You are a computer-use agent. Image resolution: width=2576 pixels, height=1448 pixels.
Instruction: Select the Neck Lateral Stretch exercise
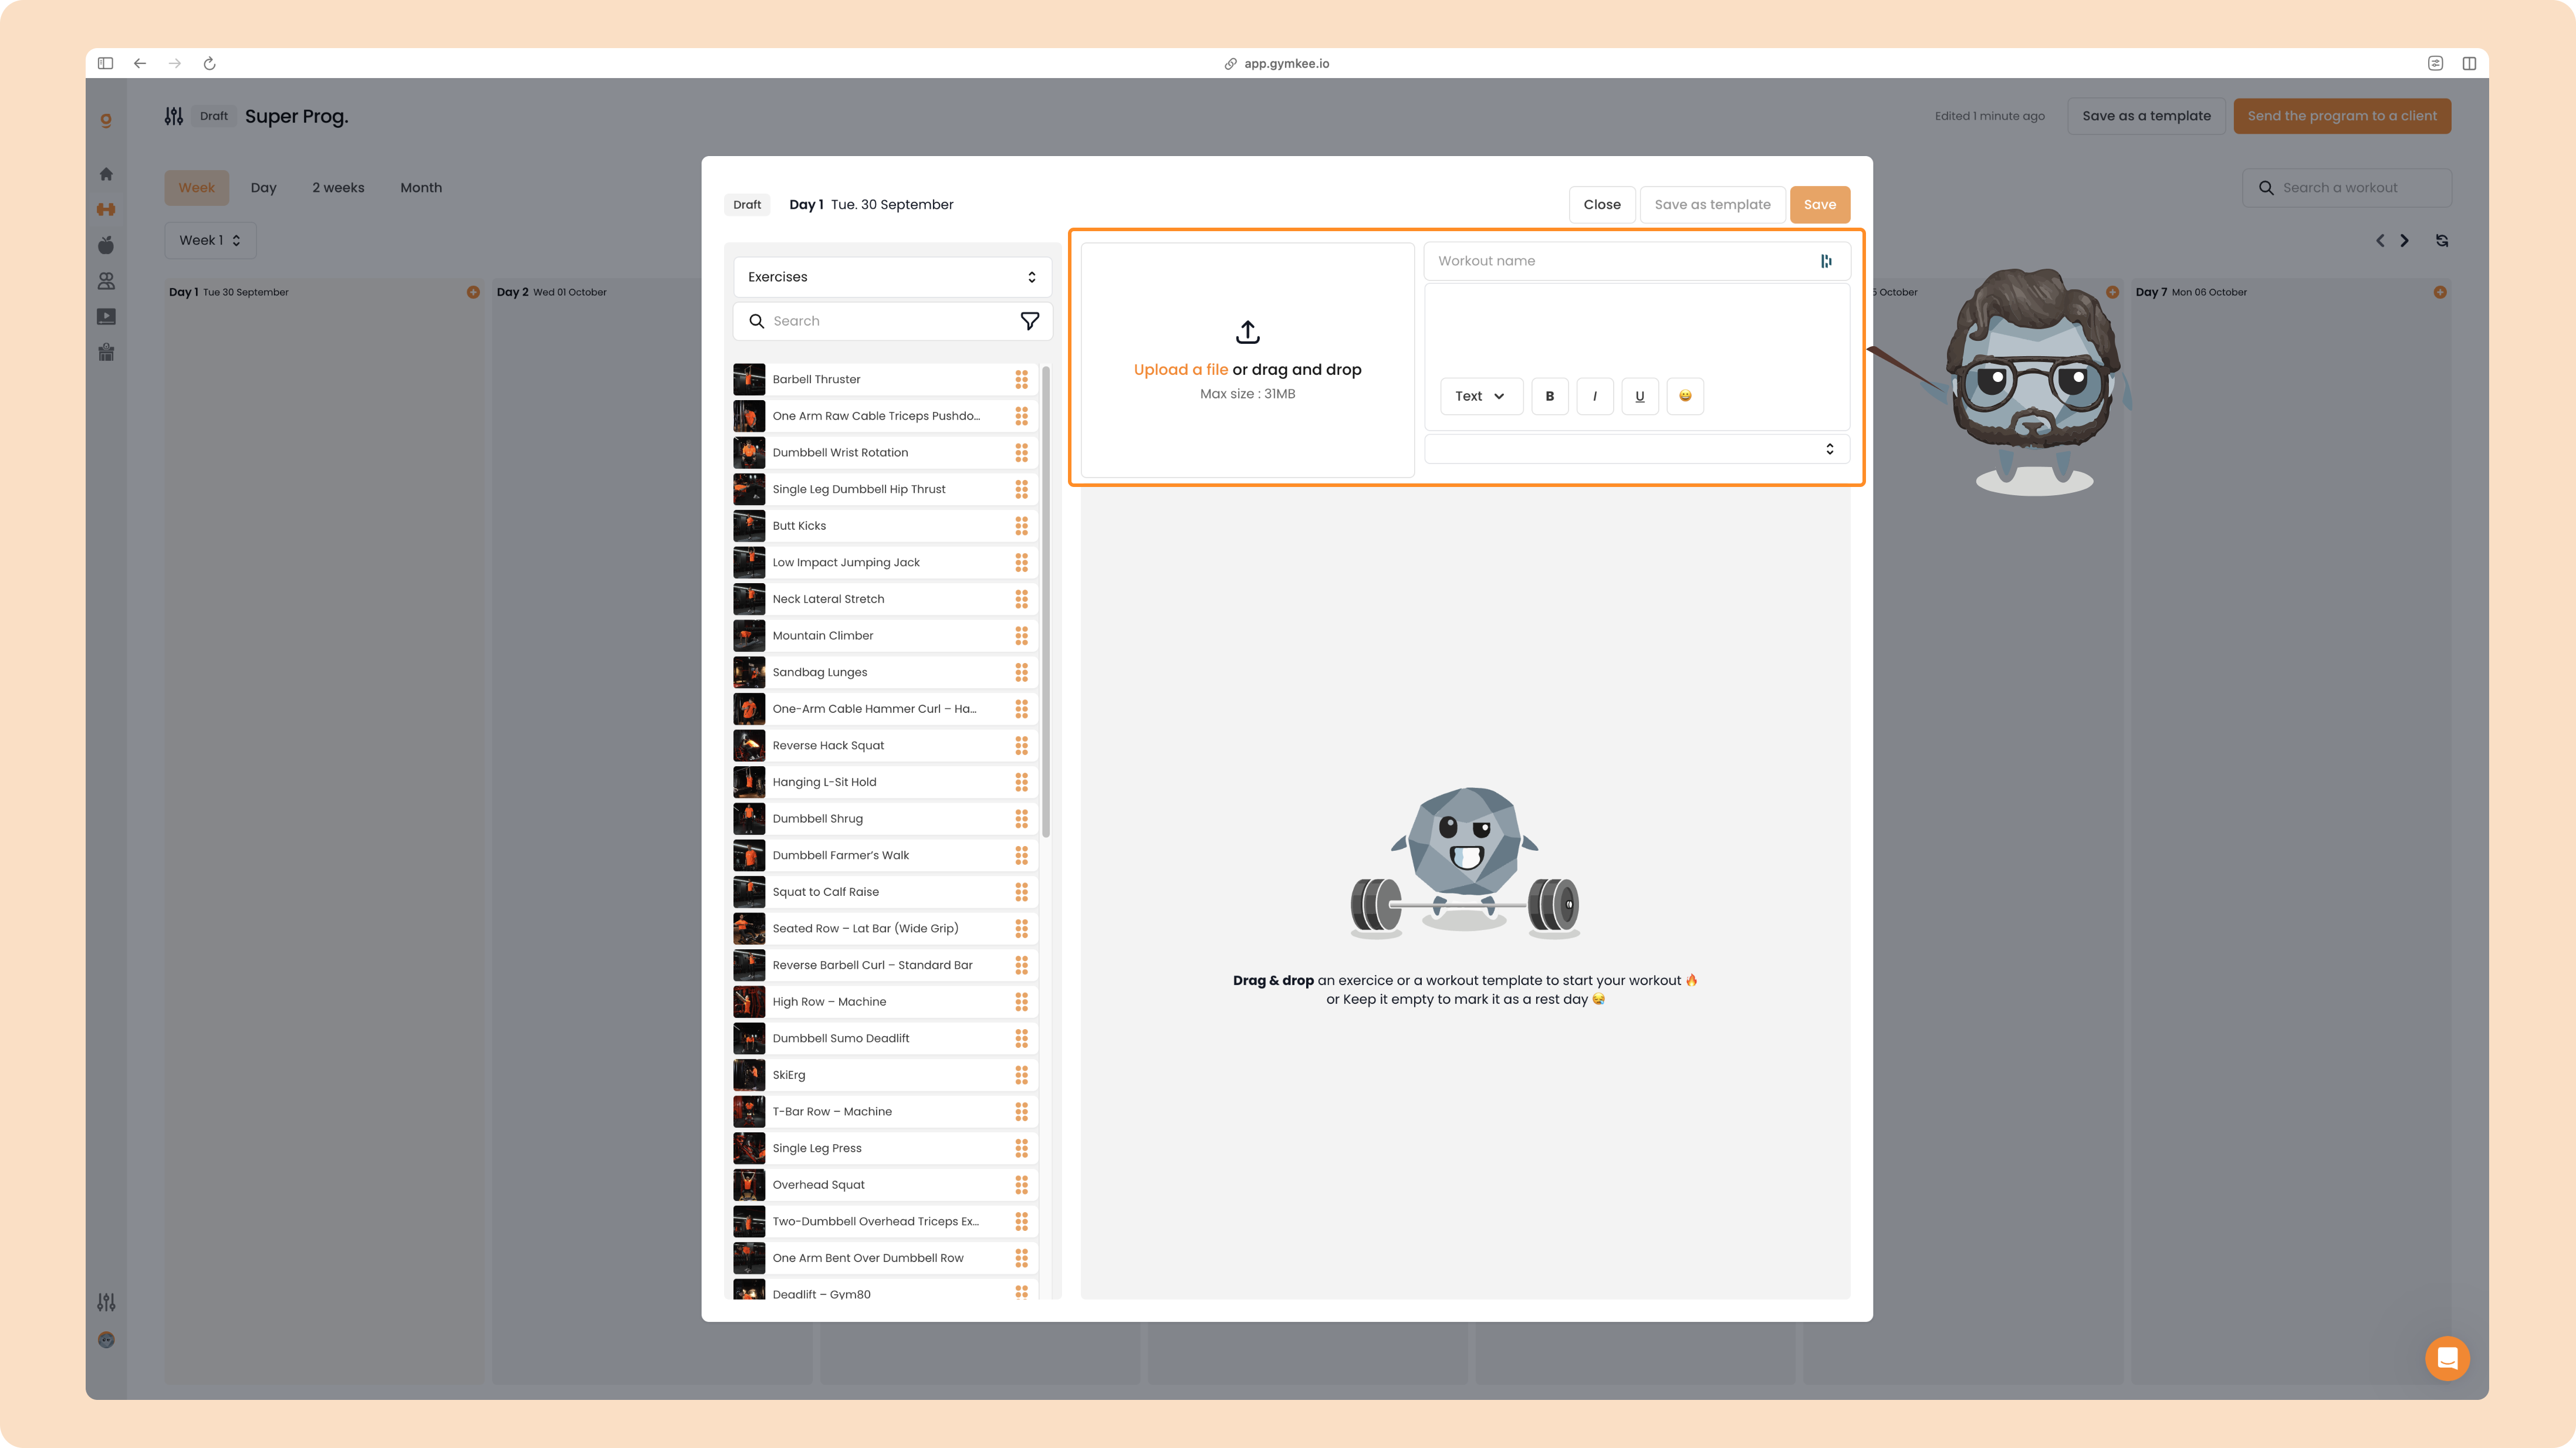coord(885,599)
